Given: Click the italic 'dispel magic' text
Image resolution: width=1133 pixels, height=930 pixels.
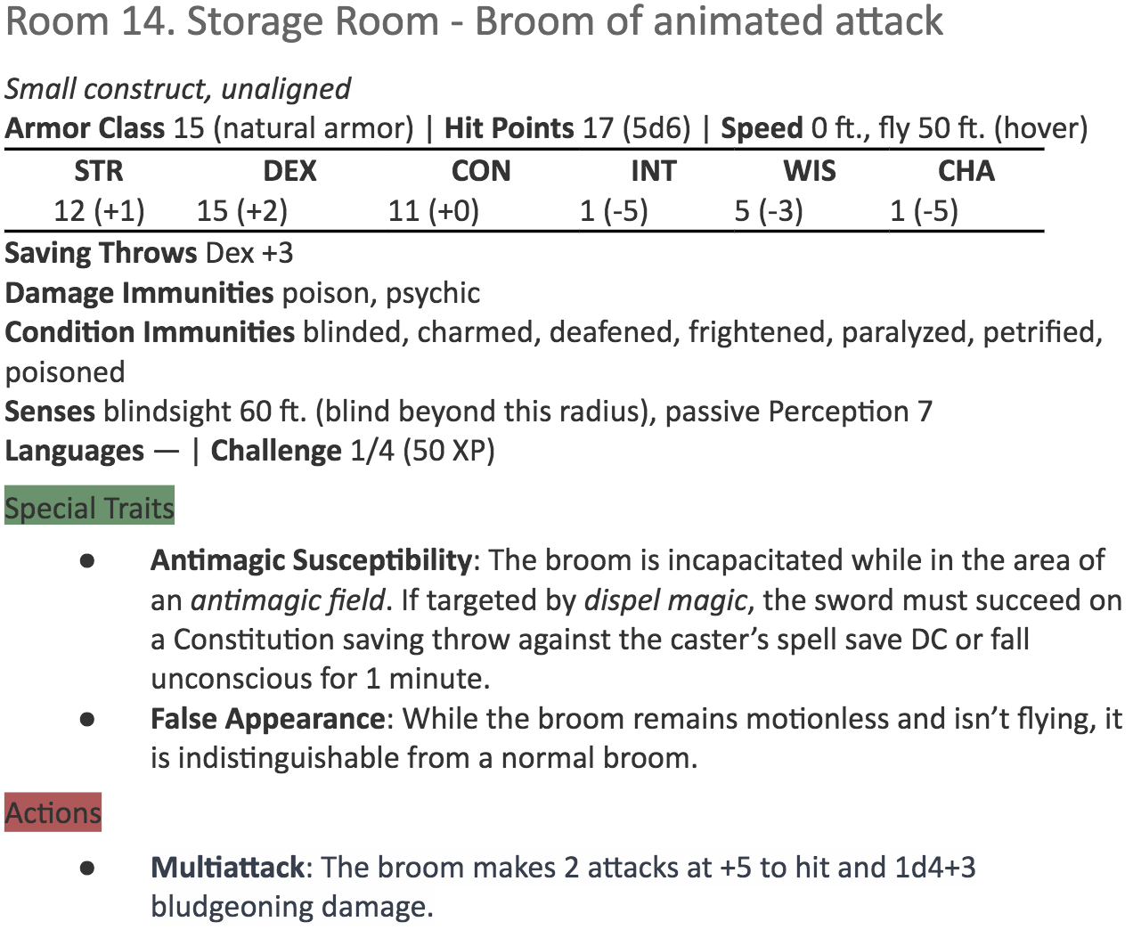Looking at the screenshot, I should pyautogui.click(x=664, y=600).
